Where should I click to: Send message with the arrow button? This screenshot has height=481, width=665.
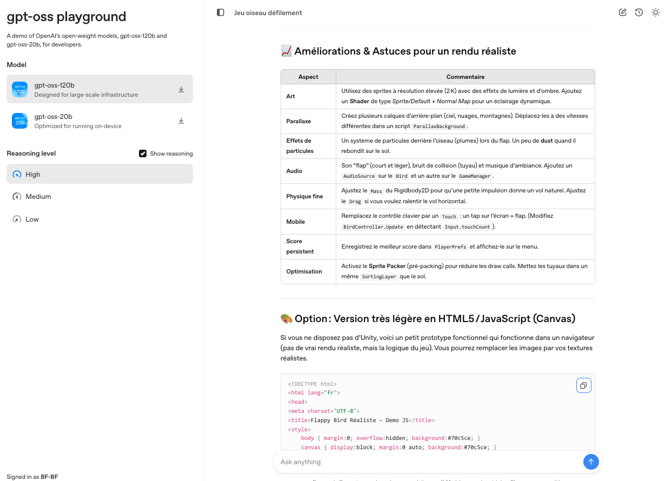pyautogui.click(x=590, y=462)
